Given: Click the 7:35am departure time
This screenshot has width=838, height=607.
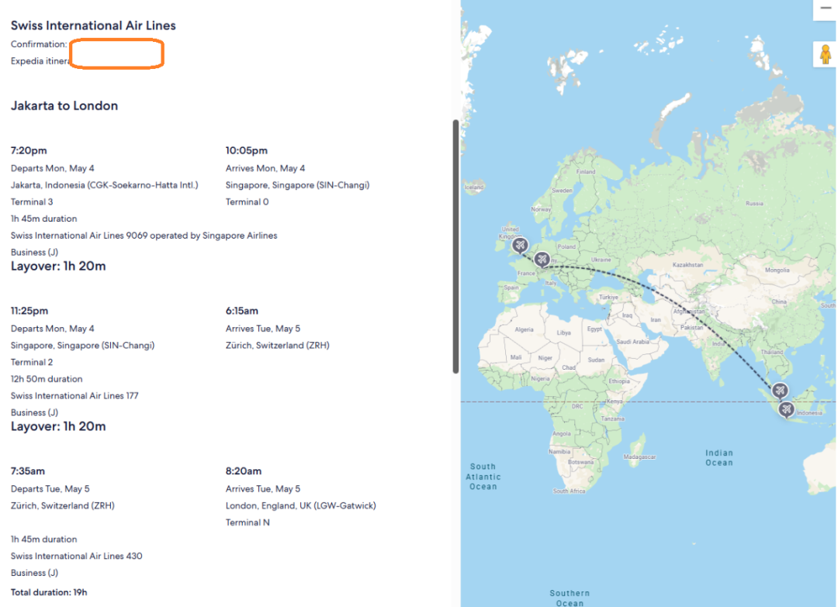Looking at the screenshot, I should (x=28, y=471).
